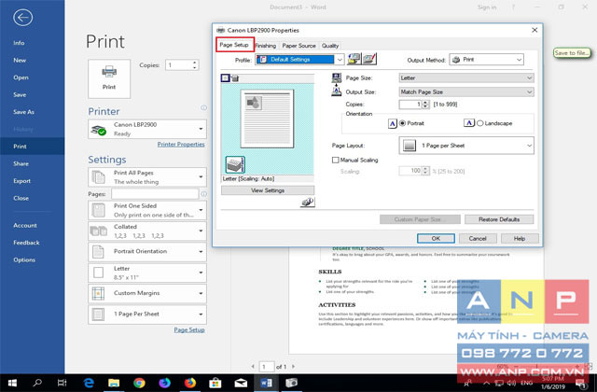Screen dimensions: 597x392
Task: Enable the Manual Scaling checkbox
Action: tap(336, 160)
